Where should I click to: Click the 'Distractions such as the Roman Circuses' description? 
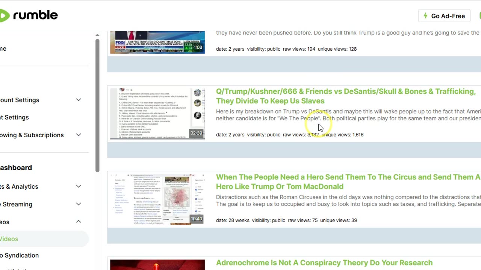(x=348, y=201)
